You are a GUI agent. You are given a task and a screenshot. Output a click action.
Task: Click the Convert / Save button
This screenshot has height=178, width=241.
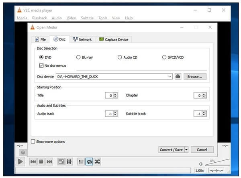pyautogui.click(x=171, y=149)
